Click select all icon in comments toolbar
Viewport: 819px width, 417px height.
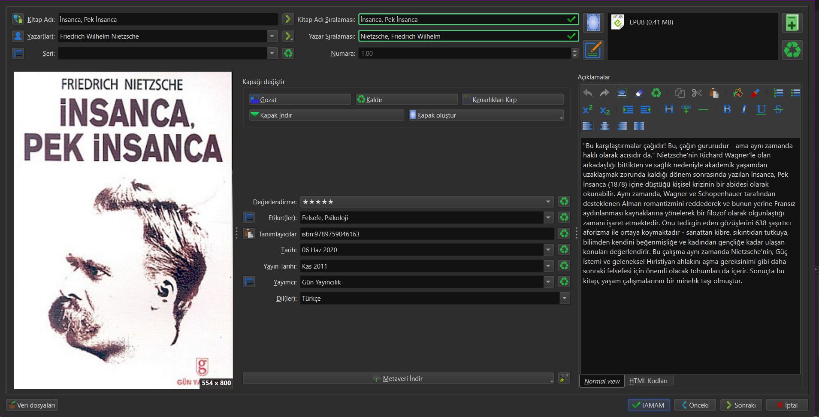click(x=622, y=93)
